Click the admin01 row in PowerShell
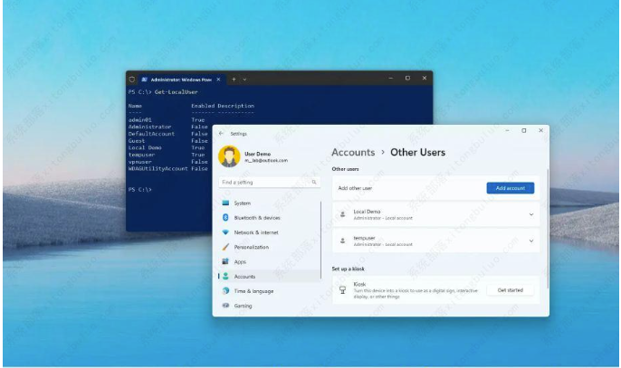 167,120
